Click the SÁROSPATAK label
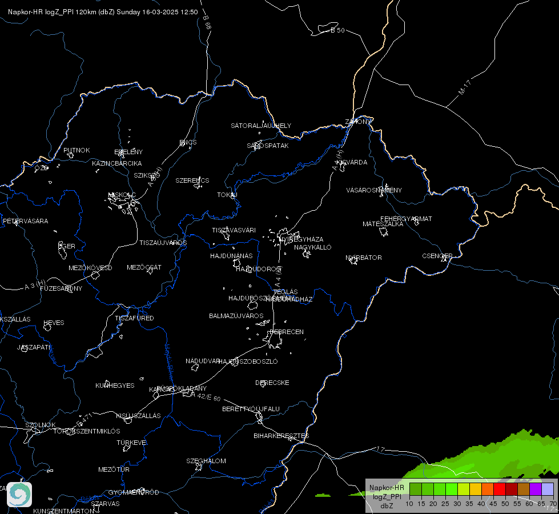Viewport: 559px width, 514px height. tap(268, 146)
